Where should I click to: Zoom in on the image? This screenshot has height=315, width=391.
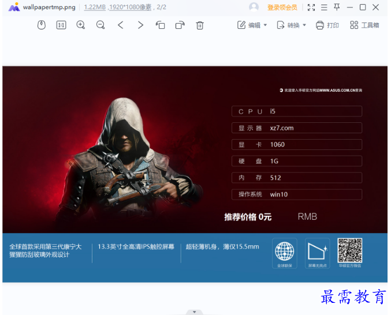[80, 25]
